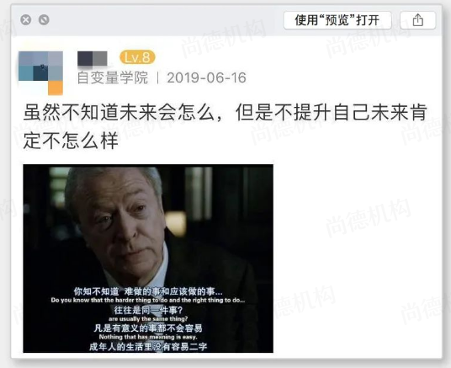Image resolution: width=451 pixels, height=368 pixels.
Task: Open the 自变量学院 label
Action: point(113,77)
